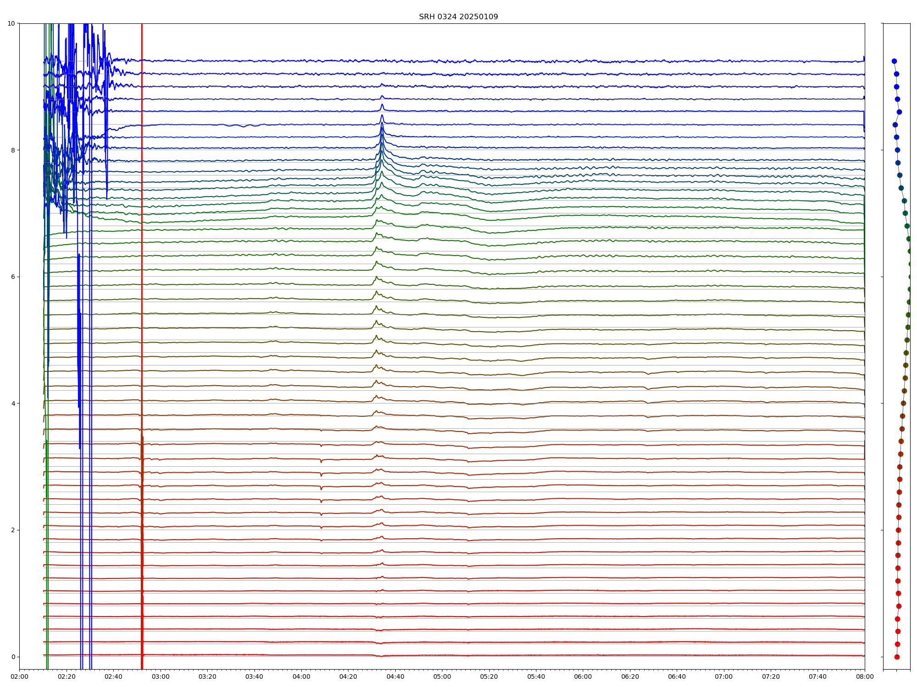Click the y-axis label 2
The width and height of the screenshot is (917, 687).
click(x=13, y=530)
